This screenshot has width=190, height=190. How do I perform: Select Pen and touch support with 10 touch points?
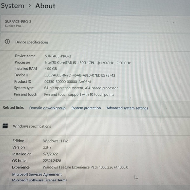pos(79,94)
